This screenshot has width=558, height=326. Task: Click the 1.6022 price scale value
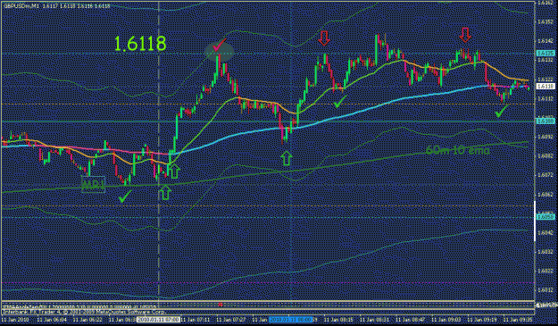click(x=546, y=271)
